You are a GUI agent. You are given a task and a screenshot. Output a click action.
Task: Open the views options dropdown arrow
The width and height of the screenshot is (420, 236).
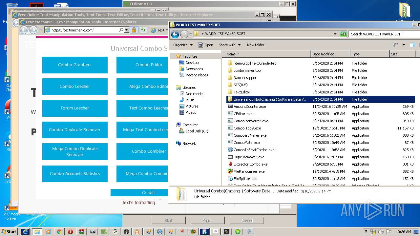click(x=404, y=45)
